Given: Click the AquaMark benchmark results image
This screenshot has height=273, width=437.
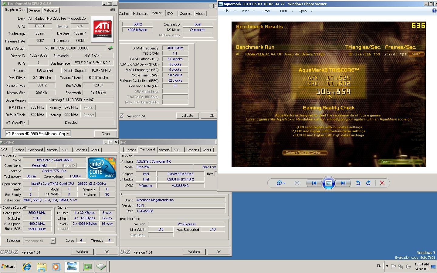Looking at the screenshot, I should [x=328, y=94].
